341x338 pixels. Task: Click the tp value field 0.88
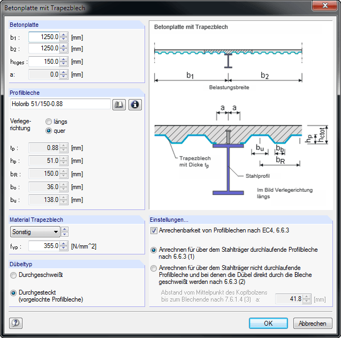[x=44, y=148]
